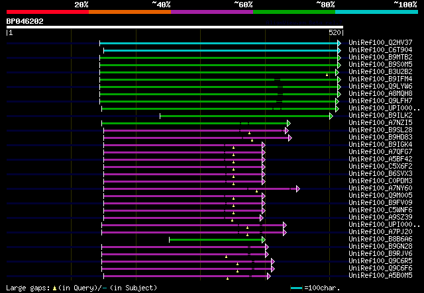Click the Large gaps legend text
The height and width of the screenshot is (293, 424).
81,288
